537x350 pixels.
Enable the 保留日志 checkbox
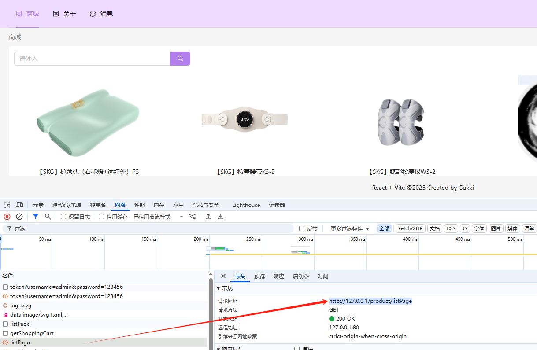pos(63,217)
